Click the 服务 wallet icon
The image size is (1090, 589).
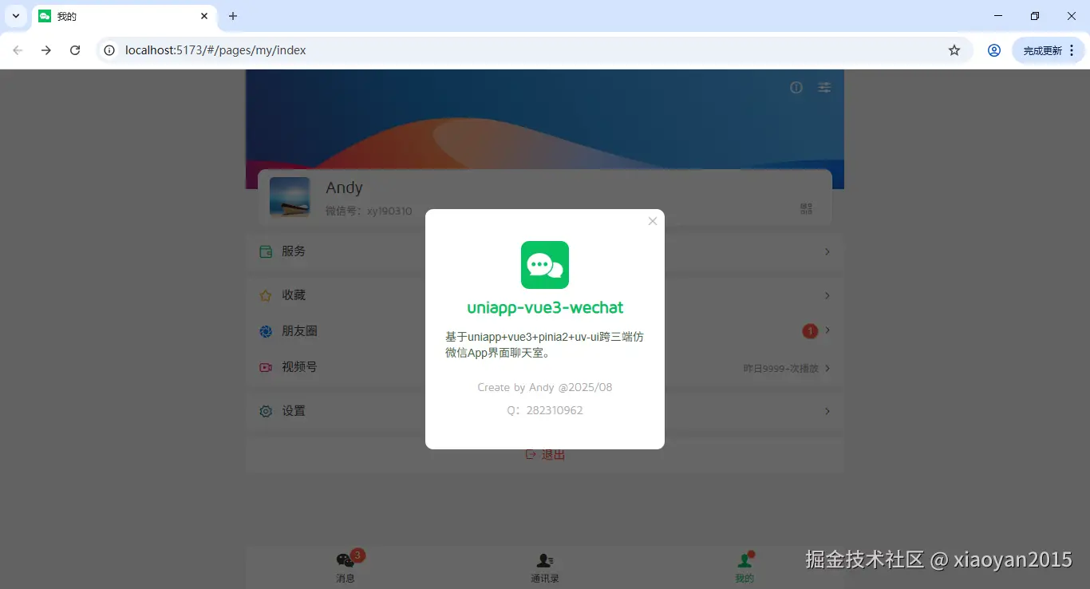coord(266,251)
